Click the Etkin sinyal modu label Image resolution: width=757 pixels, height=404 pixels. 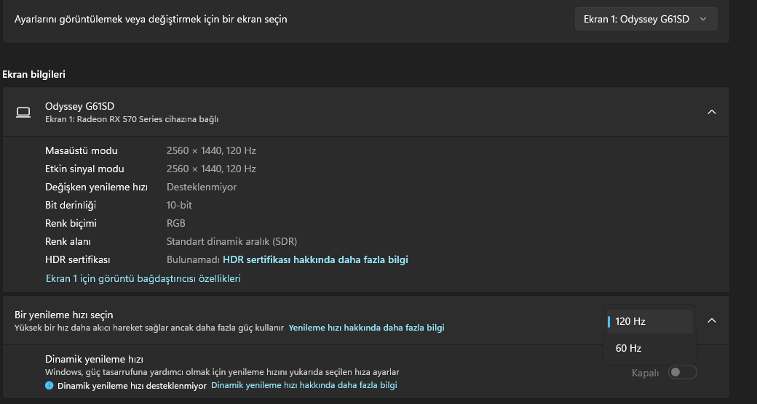click(x=84, y=169)
